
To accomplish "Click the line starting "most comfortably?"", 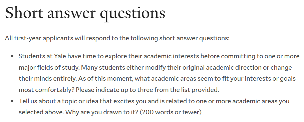I will coord(119,90).
